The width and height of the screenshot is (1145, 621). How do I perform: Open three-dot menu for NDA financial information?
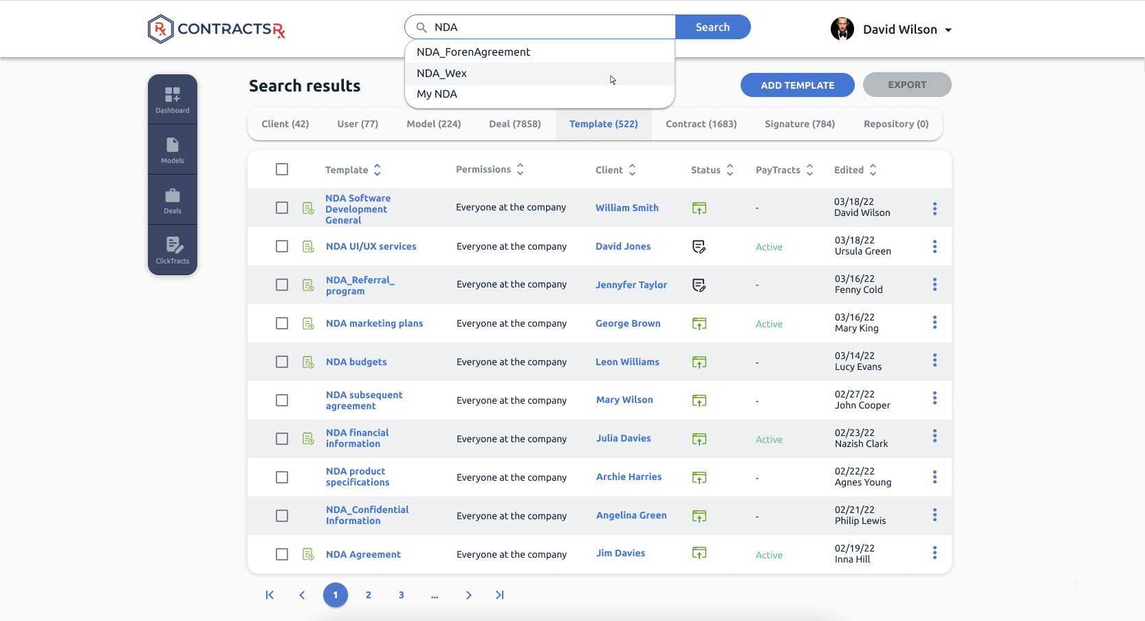coord(935,436)
